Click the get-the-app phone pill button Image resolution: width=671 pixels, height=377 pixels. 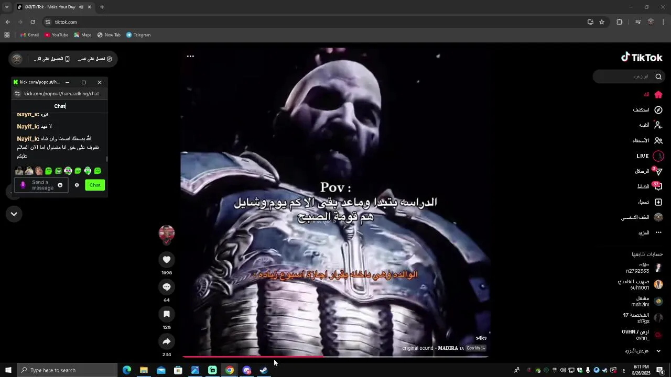pyautogui.click(x=52, y=59)
